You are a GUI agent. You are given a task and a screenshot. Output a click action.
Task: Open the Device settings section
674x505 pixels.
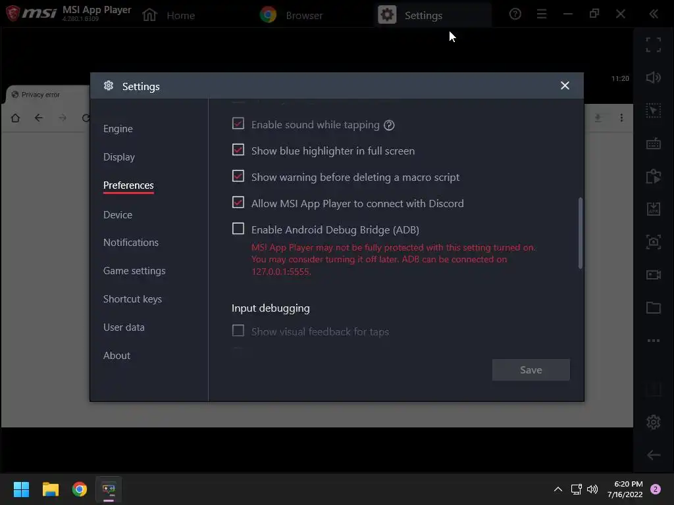pyautogui.click(x=118, y=215)
